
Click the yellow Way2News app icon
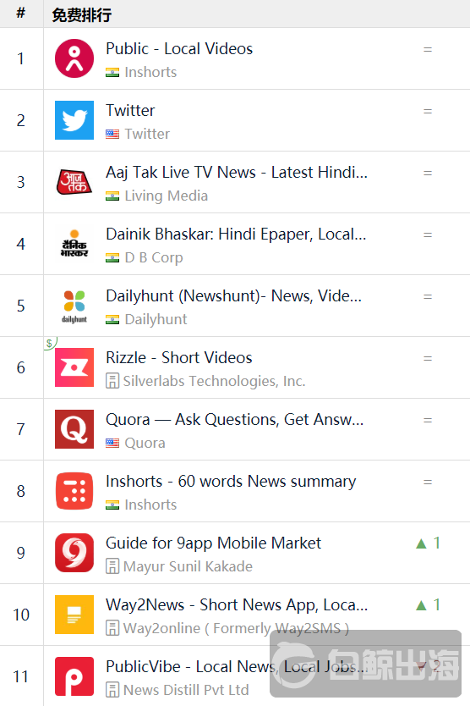point(74,614)
